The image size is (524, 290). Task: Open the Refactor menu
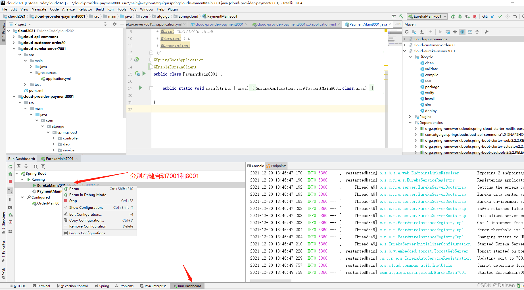click(85, 9)
